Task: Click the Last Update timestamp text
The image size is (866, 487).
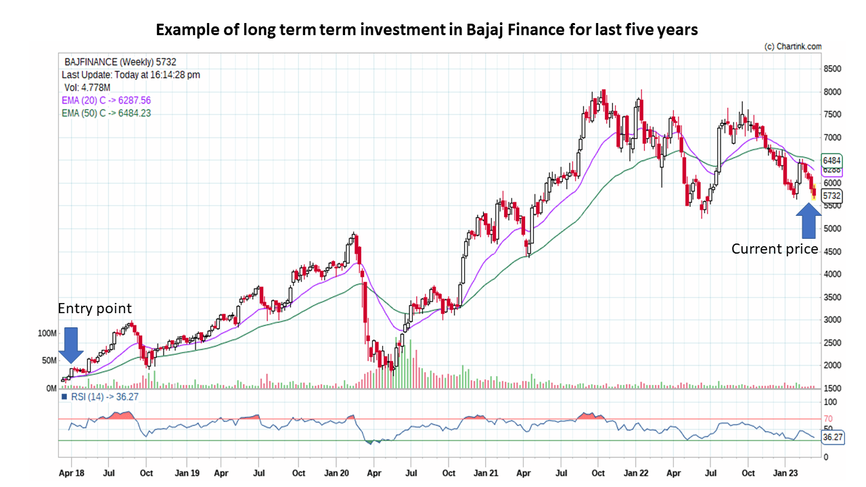Action: point(131,75)
